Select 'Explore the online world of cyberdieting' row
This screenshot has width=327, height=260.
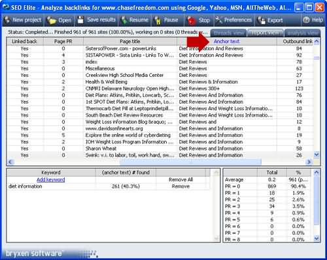tap(160, 135)
